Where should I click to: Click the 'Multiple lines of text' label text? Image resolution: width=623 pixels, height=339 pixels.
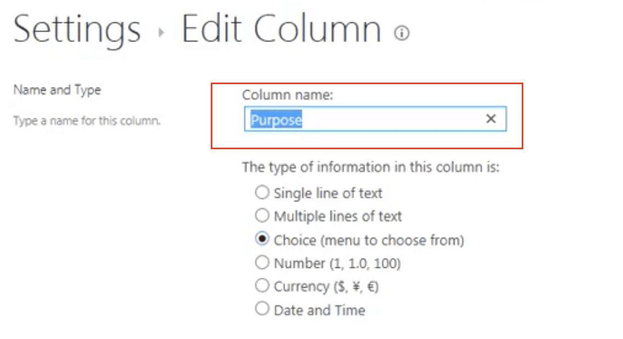[338, 217]
